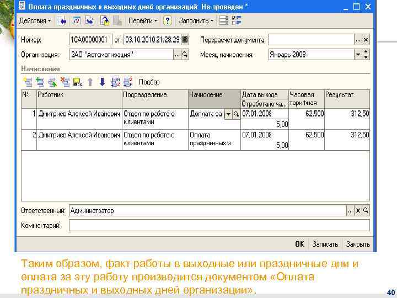Viewport: 397px width, 298px height.
Task: Click the edit row icon with green pencil
Action: tap(52, 82)
